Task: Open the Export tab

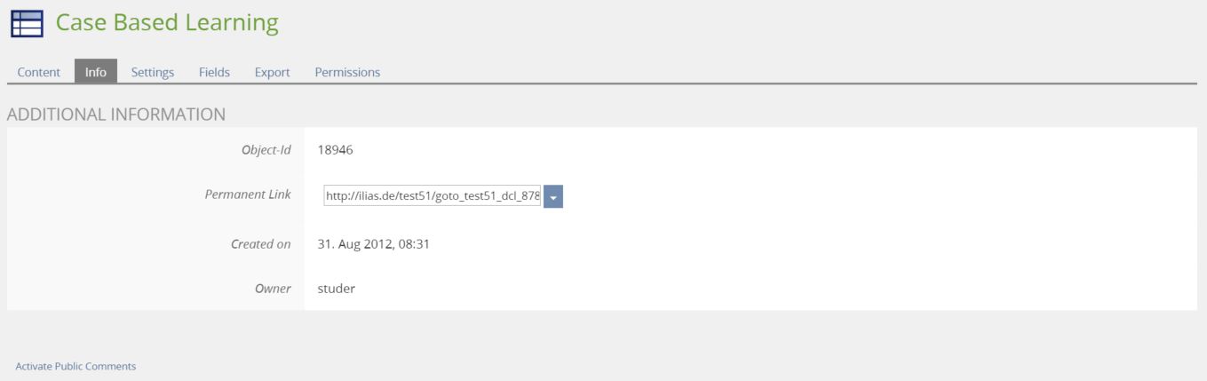Action: pyautogui.click(x=273, y=73)
